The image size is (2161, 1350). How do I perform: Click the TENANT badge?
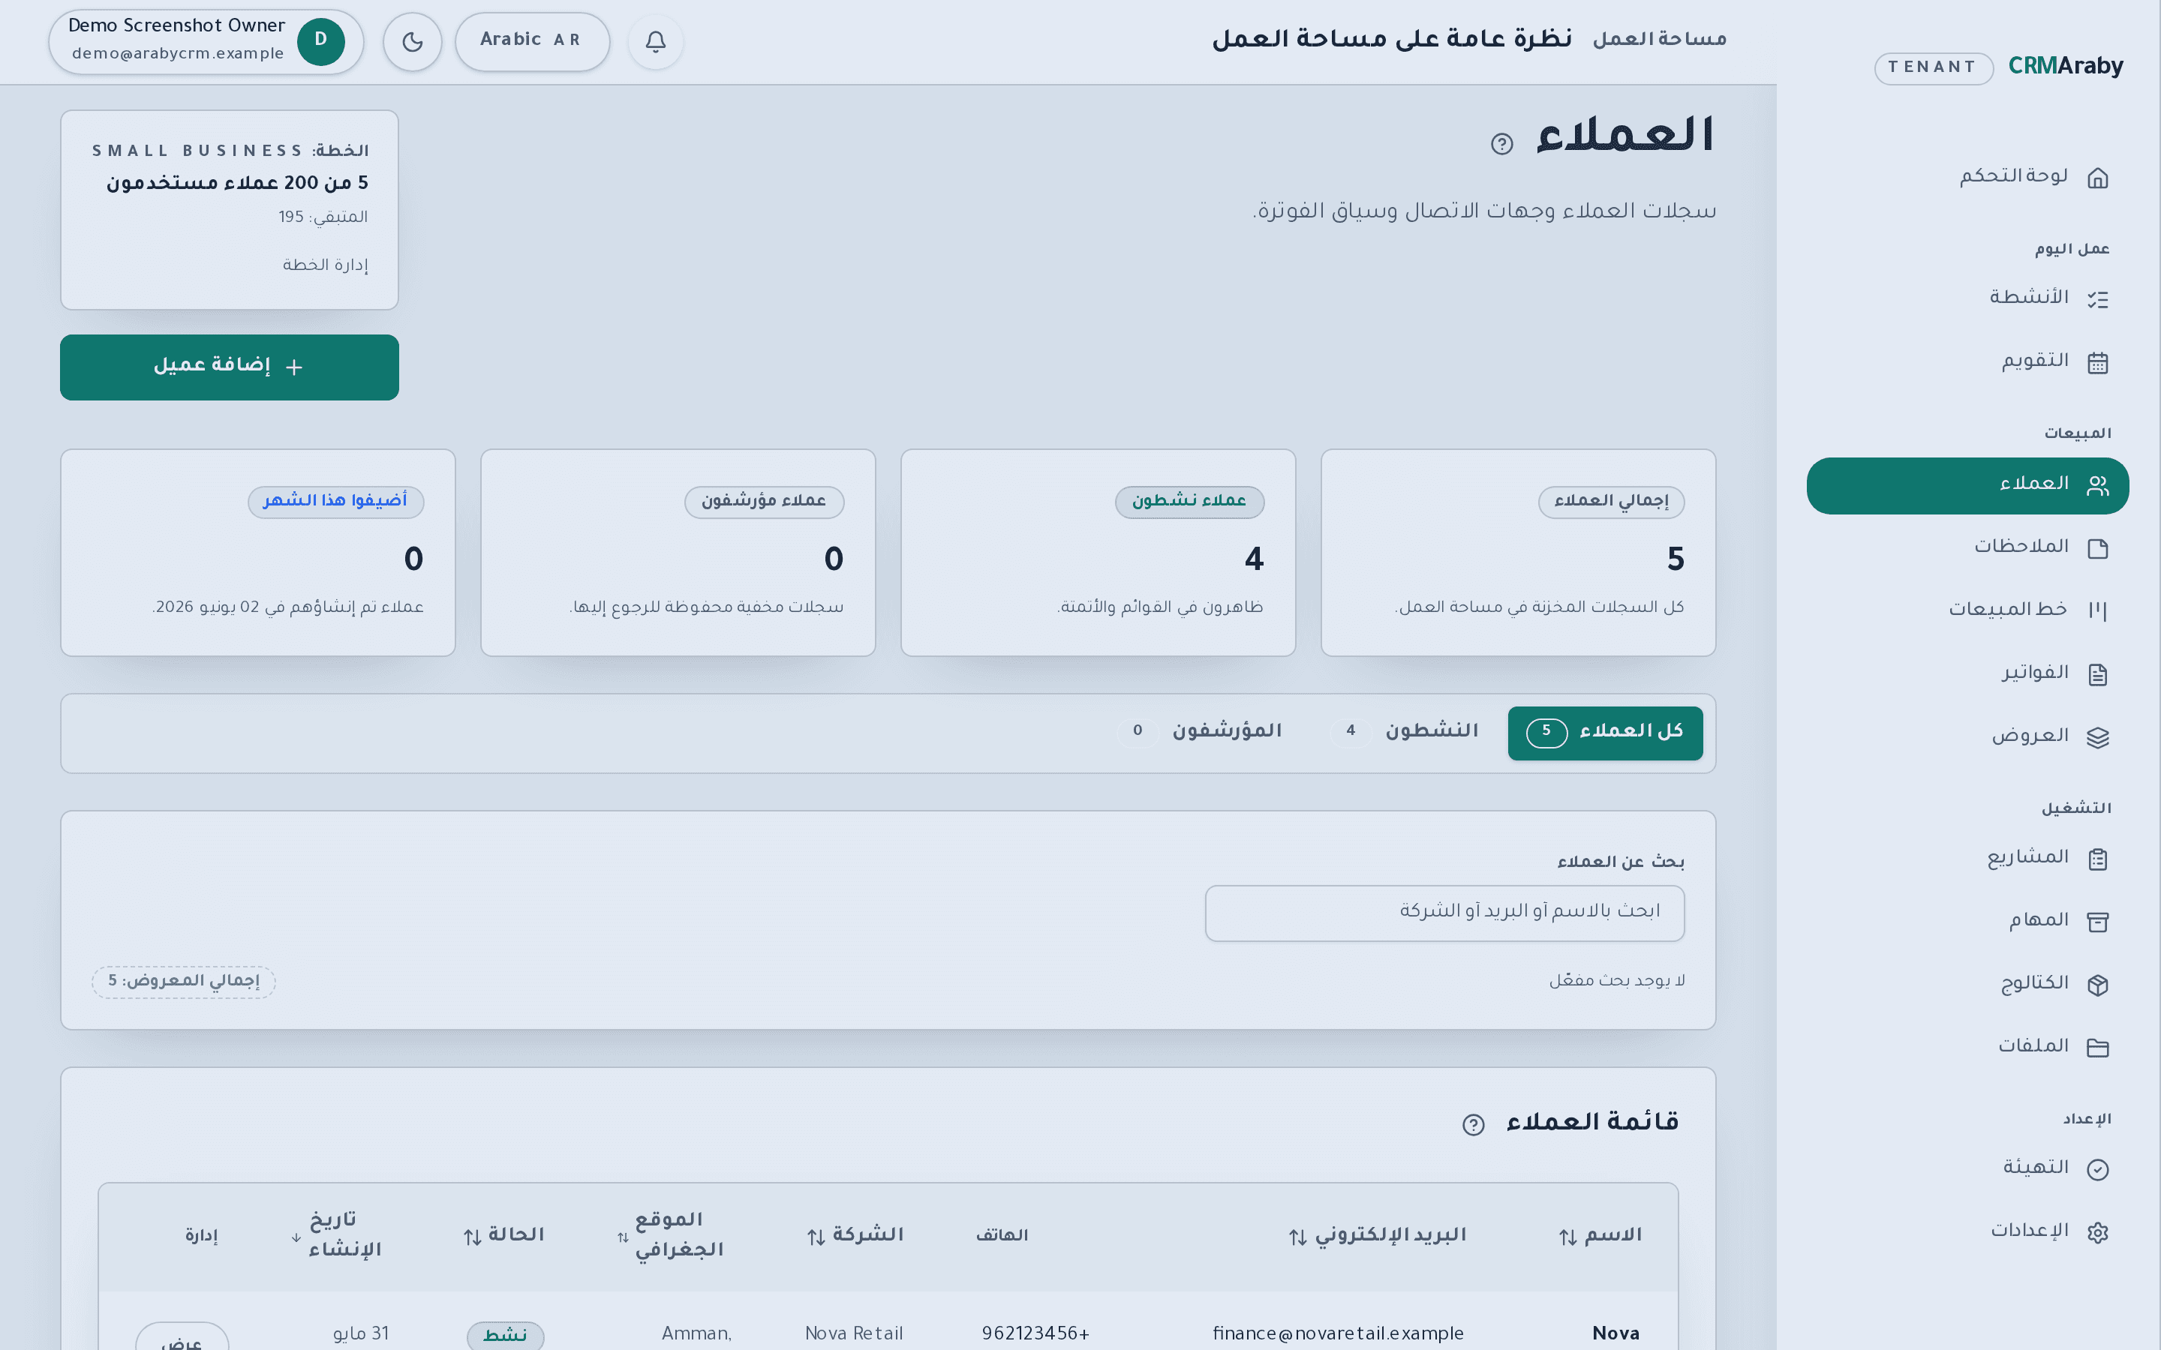pos(1934,67)
